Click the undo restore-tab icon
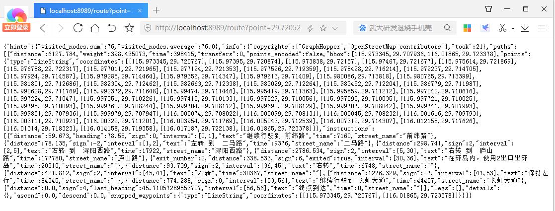Screen dimensions: 555x211 tap(112, 28)
